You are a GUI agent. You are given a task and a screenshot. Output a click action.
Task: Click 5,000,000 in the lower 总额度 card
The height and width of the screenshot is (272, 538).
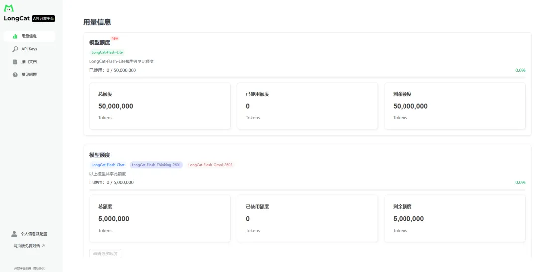[x=114, y=219]
